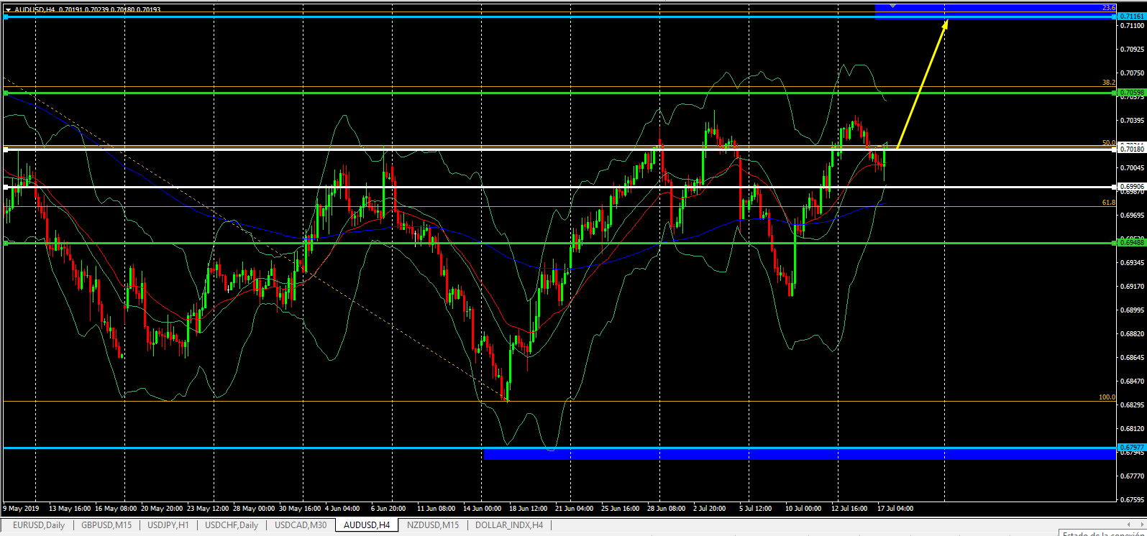Click the left handle of the lower green line

click(x=5, y=243)
